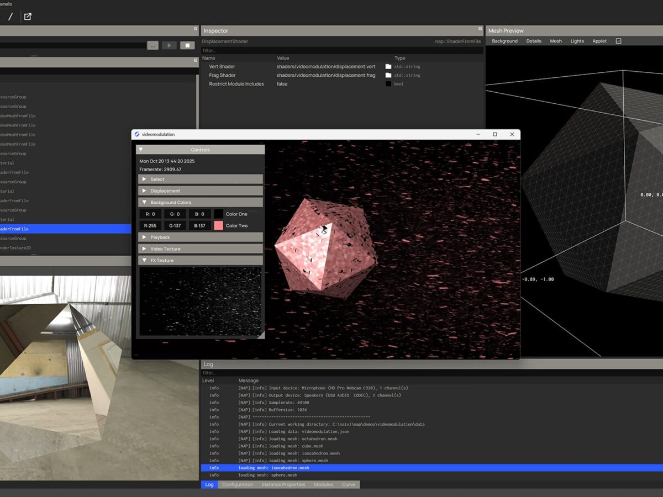Switch to the Modules tab

323,484
